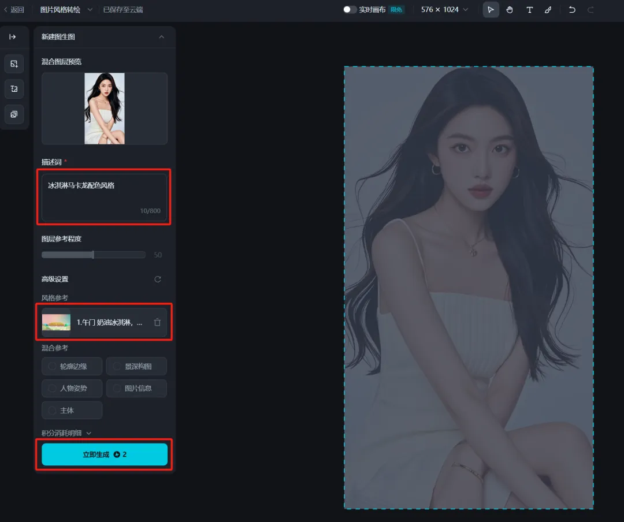Open the 576 × 1024 size dropdown
This screenshot has width=624, height=522.
444,10
